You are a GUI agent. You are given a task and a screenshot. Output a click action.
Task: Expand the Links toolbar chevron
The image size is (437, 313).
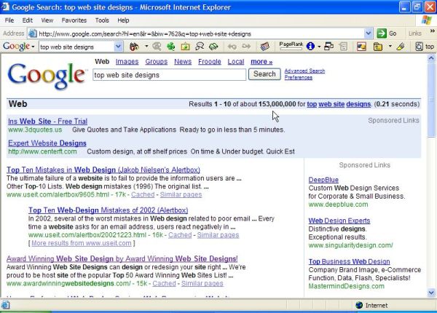coord(433,31)
